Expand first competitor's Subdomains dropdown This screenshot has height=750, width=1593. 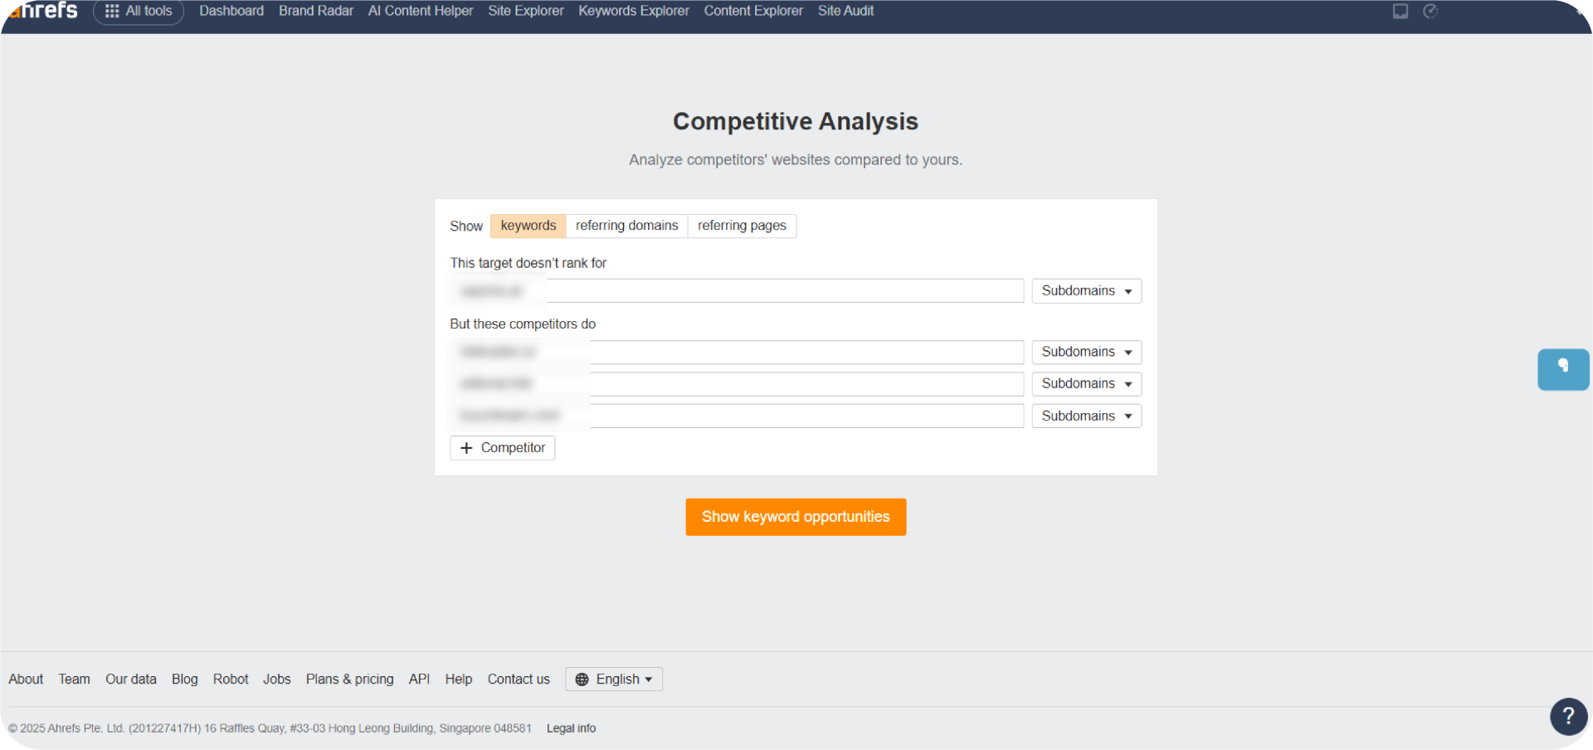[1086, 353]
